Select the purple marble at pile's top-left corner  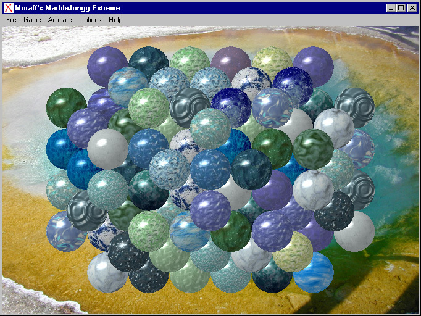pyautogui.click(x=107, y=67)
